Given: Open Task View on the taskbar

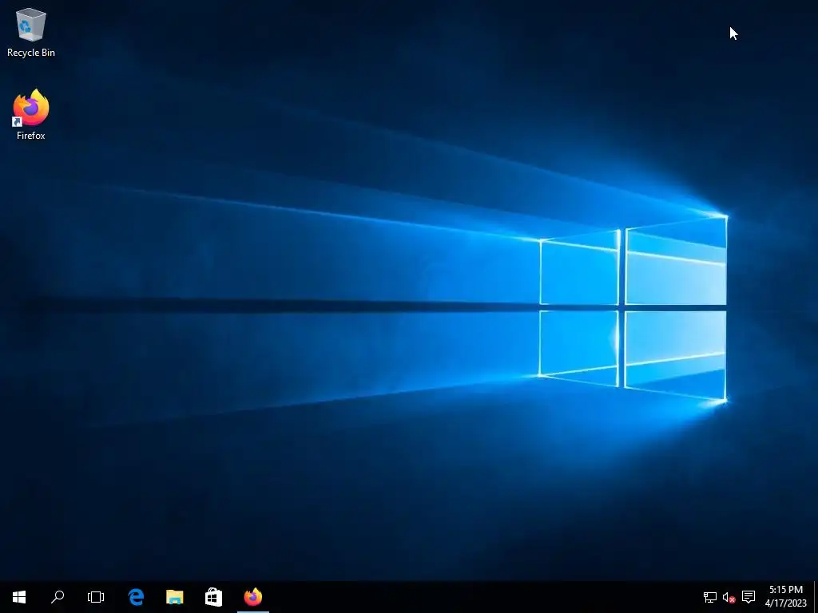Looking at the screenshot, I should (x=96, y=597).
